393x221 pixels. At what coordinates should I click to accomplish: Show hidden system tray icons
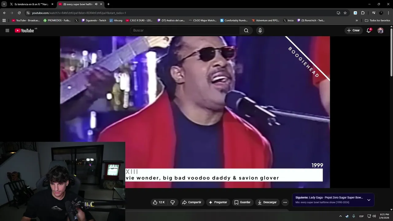[x=340, y=216]
